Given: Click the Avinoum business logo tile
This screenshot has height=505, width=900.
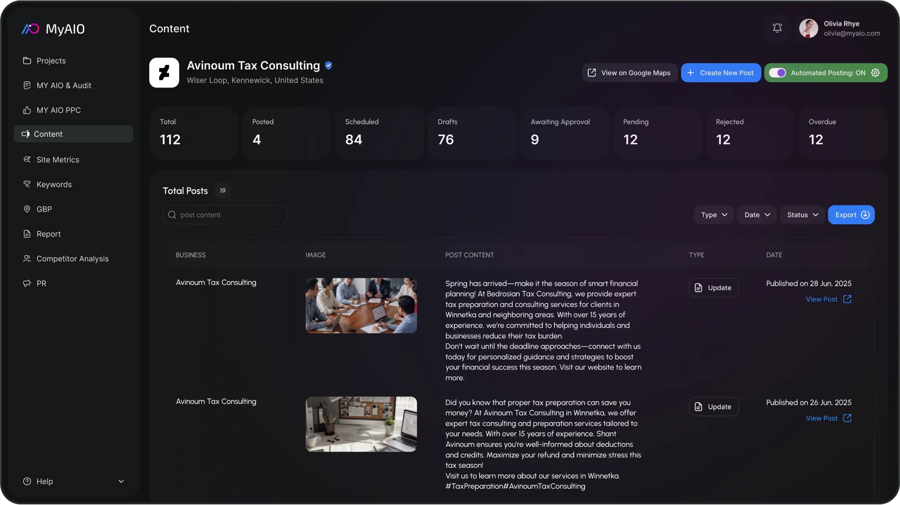Looking at the screenshot, I should point(164,72).
